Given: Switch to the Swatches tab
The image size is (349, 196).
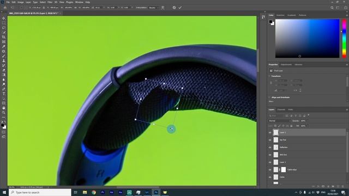Looking at the screenshot, I should pyautogui.click(x=280, y=15).
